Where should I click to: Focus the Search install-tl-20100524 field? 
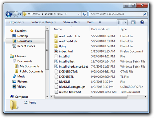tap(118, 14)
